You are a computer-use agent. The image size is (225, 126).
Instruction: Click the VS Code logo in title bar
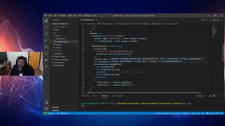(x=45, y=15)
